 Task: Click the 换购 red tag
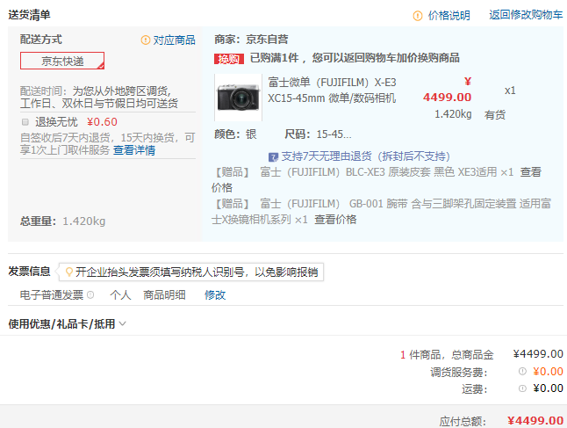click(229, 59)
